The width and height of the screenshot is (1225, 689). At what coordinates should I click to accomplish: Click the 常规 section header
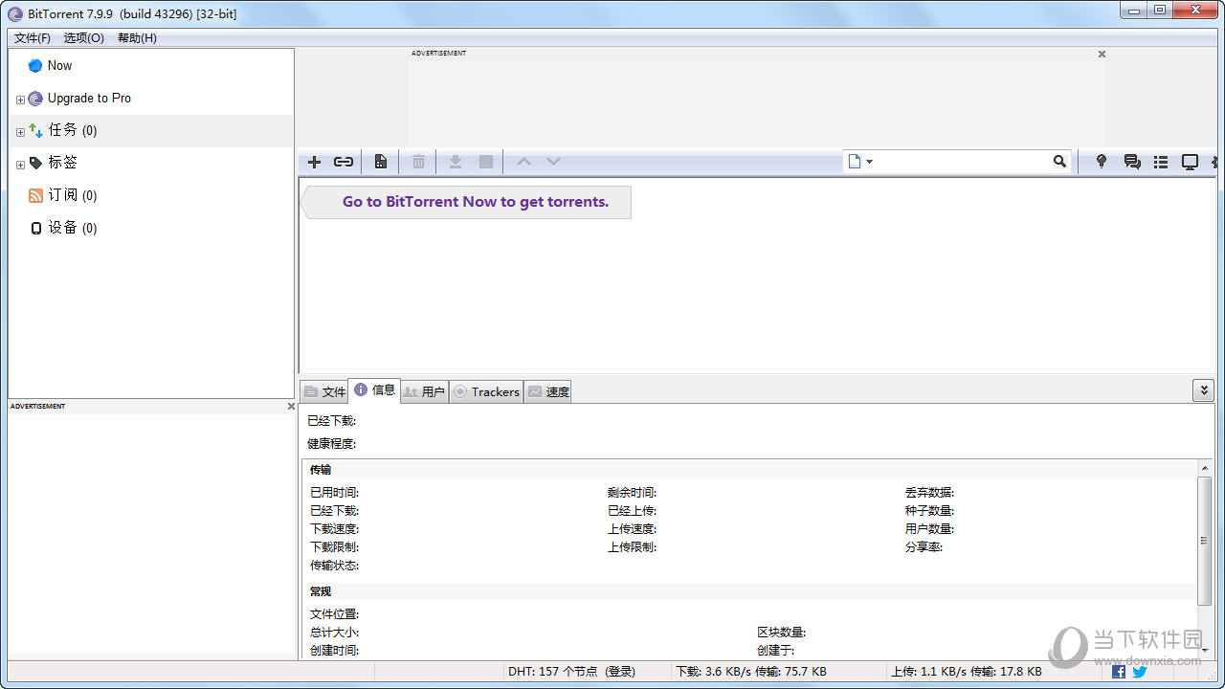coord(321,591)
